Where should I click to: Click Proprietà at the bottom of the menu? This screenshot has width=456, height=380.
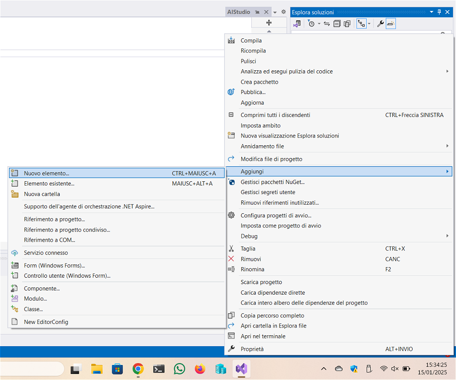coord(252,349)
